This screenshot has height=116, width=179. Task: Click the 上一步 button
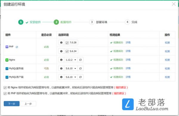28,104
